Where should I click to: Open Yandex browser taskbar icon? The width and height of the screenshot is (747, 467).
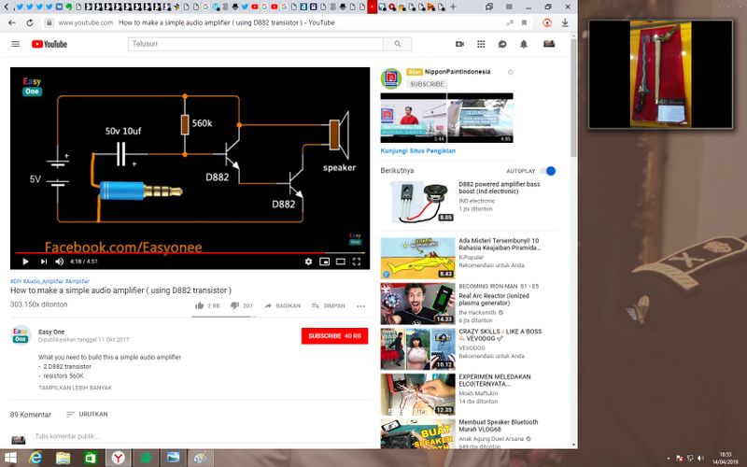click(x=118, y=458)
